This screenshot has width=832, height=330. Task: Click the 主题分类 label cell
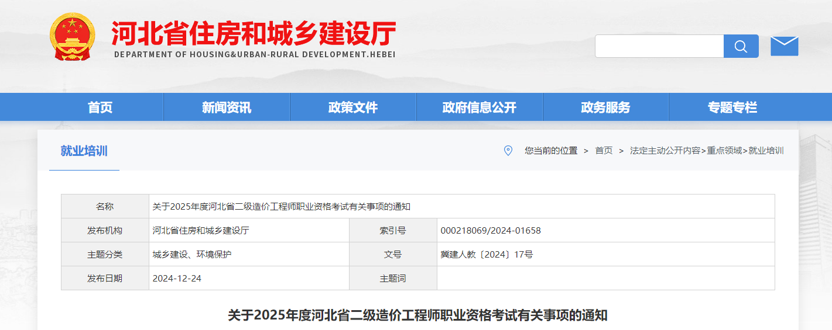[105, 254]
